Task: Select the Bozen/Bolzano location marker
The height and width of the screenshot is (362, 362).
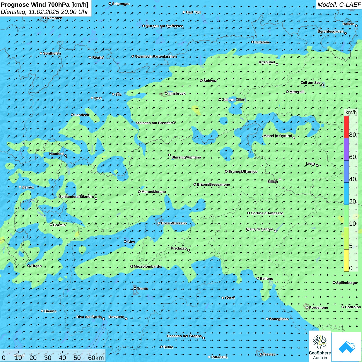Action: pos(159,223)
